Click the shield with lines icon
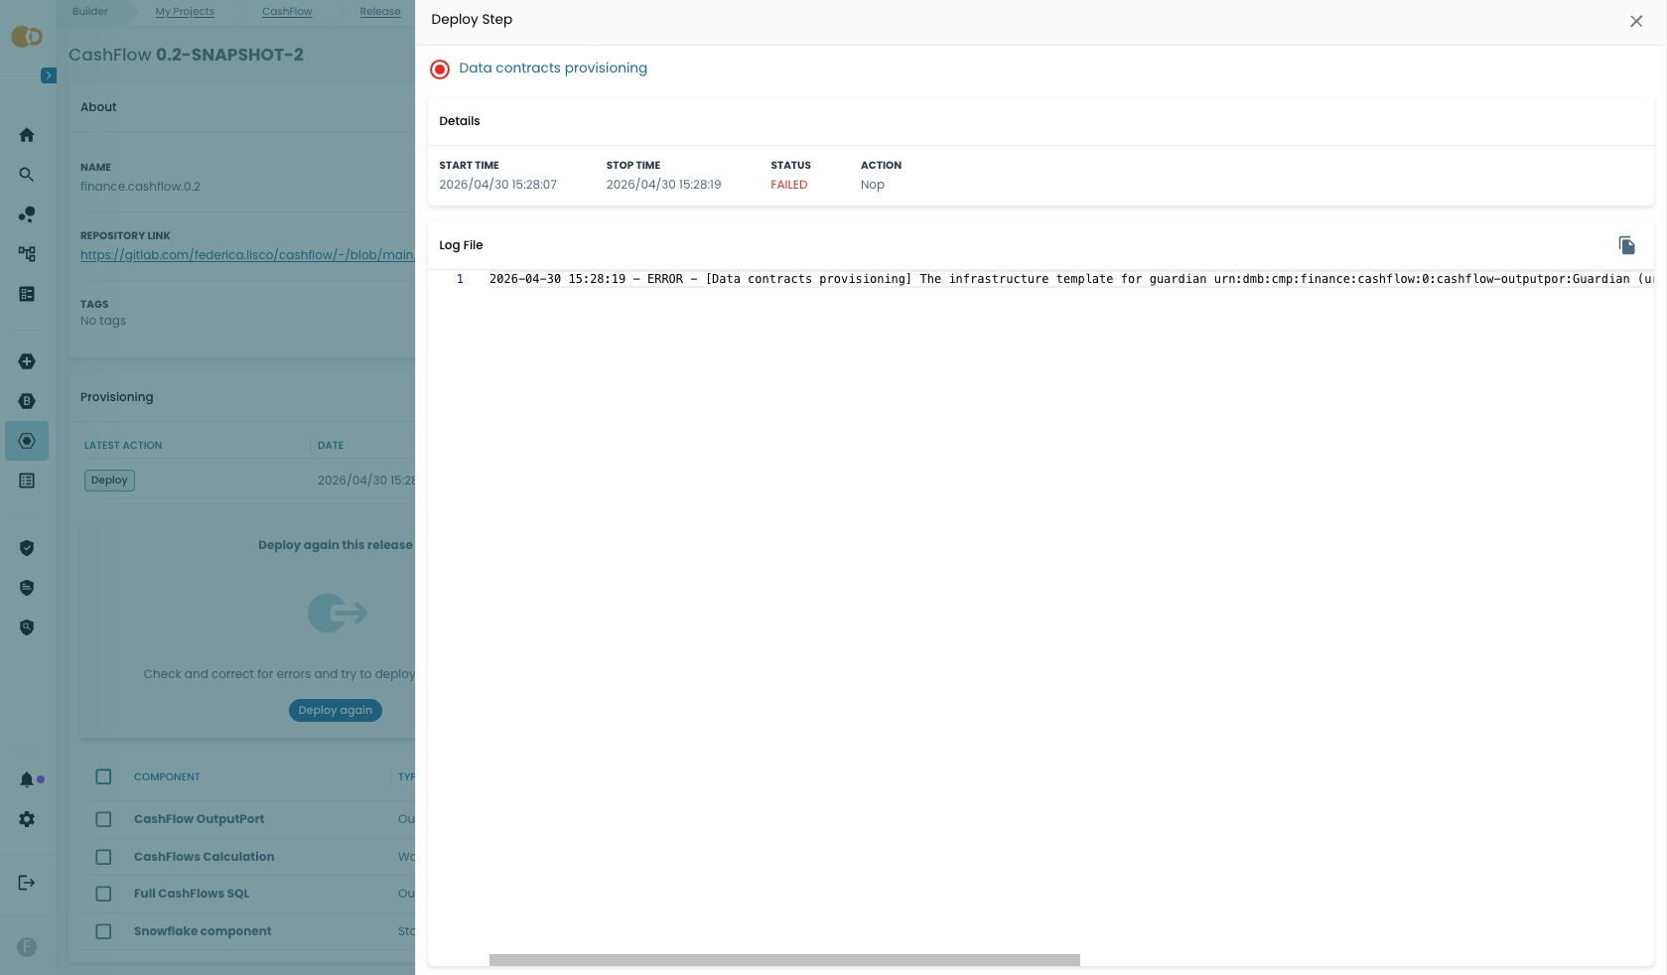This screenshot has width=1667, height=975. [27, 588]
